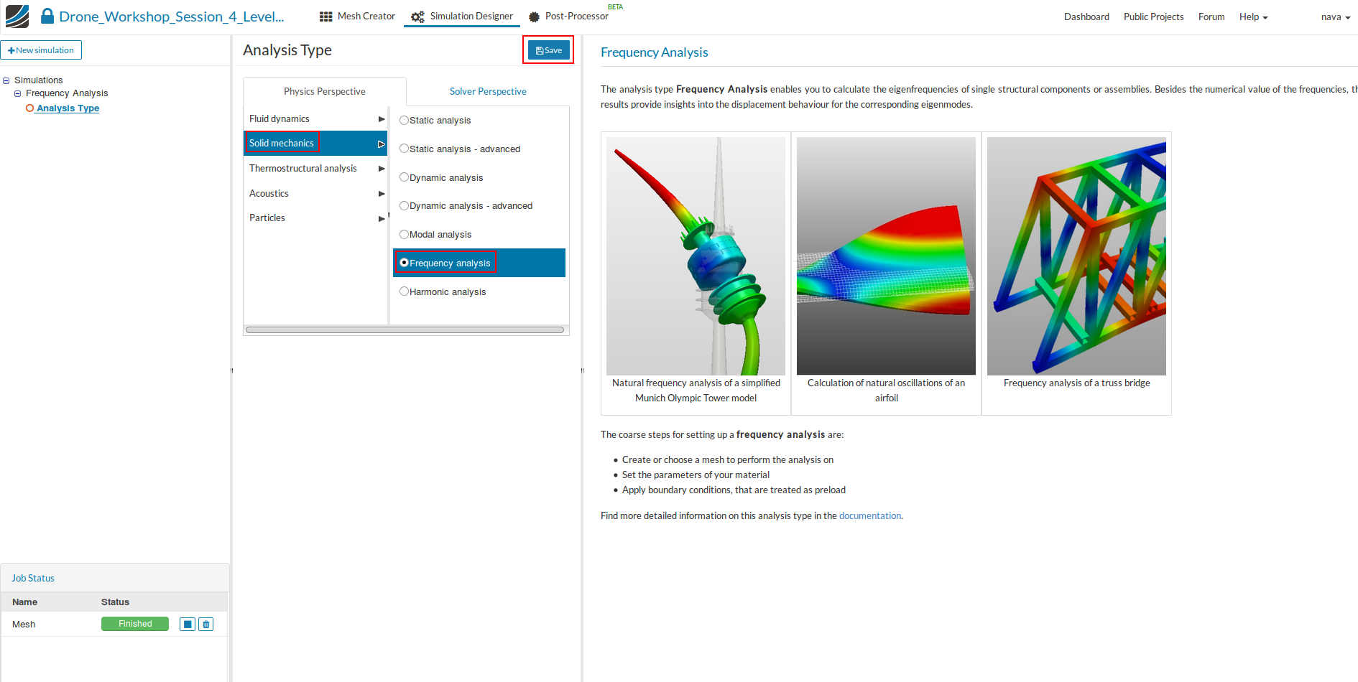Select Particles category
The width and height of the screenshot is (1358, 682).
315,218
